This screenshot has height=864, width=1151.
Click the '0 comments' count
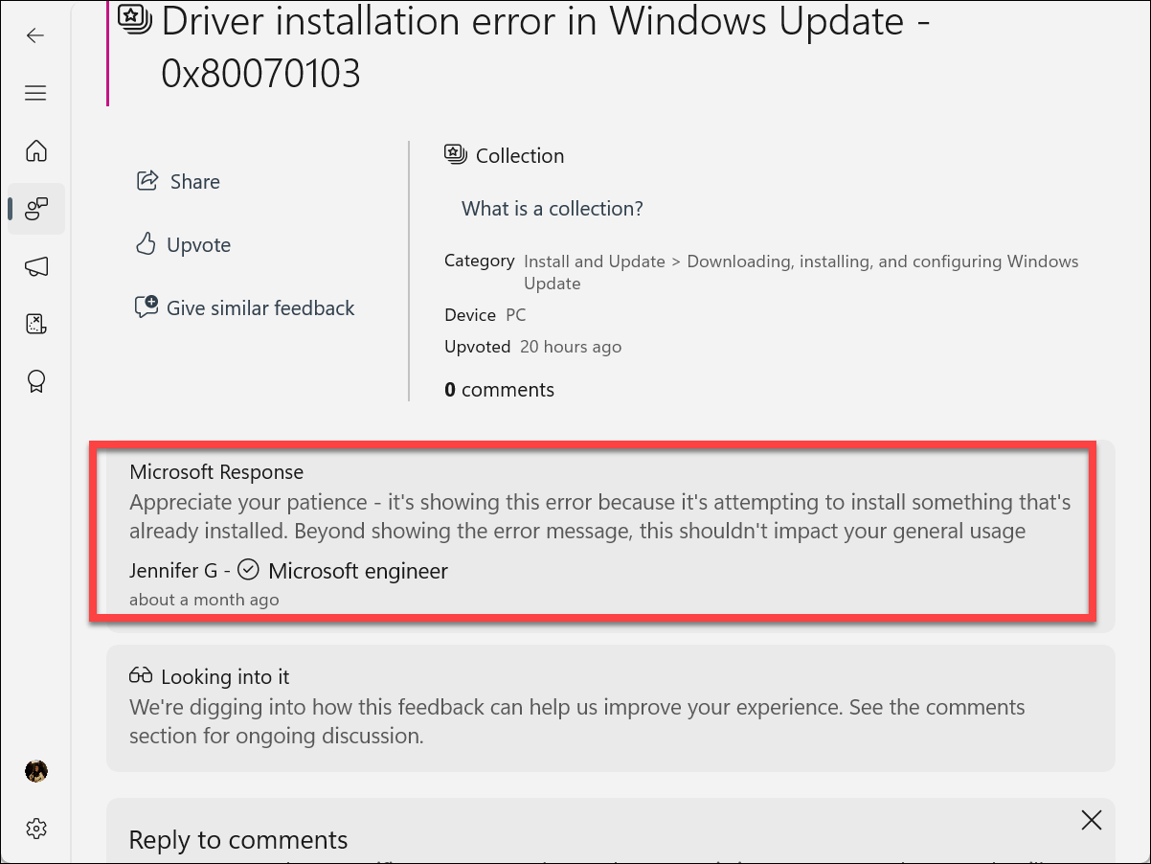click(499, 389)
